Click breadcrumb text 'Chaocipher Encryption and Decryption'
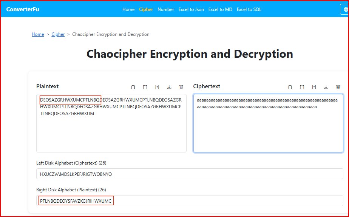Screen dimensions: 349x217 pos(111,34)
